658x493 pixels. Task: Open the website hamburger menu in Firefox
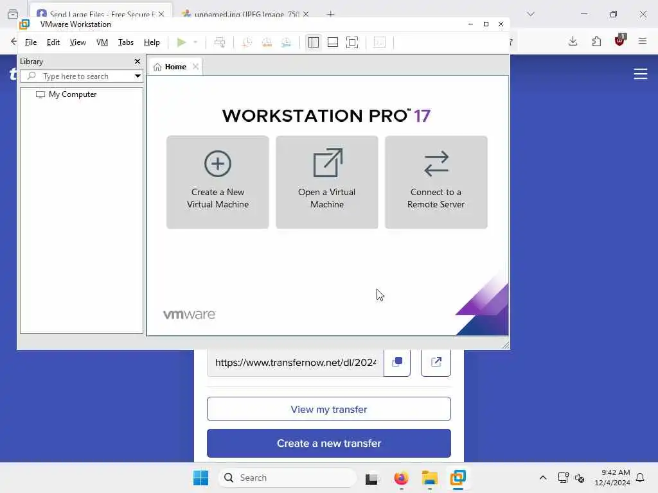coord(641,74)
